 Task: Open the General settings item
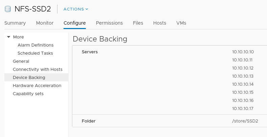(x=21, y=61)
